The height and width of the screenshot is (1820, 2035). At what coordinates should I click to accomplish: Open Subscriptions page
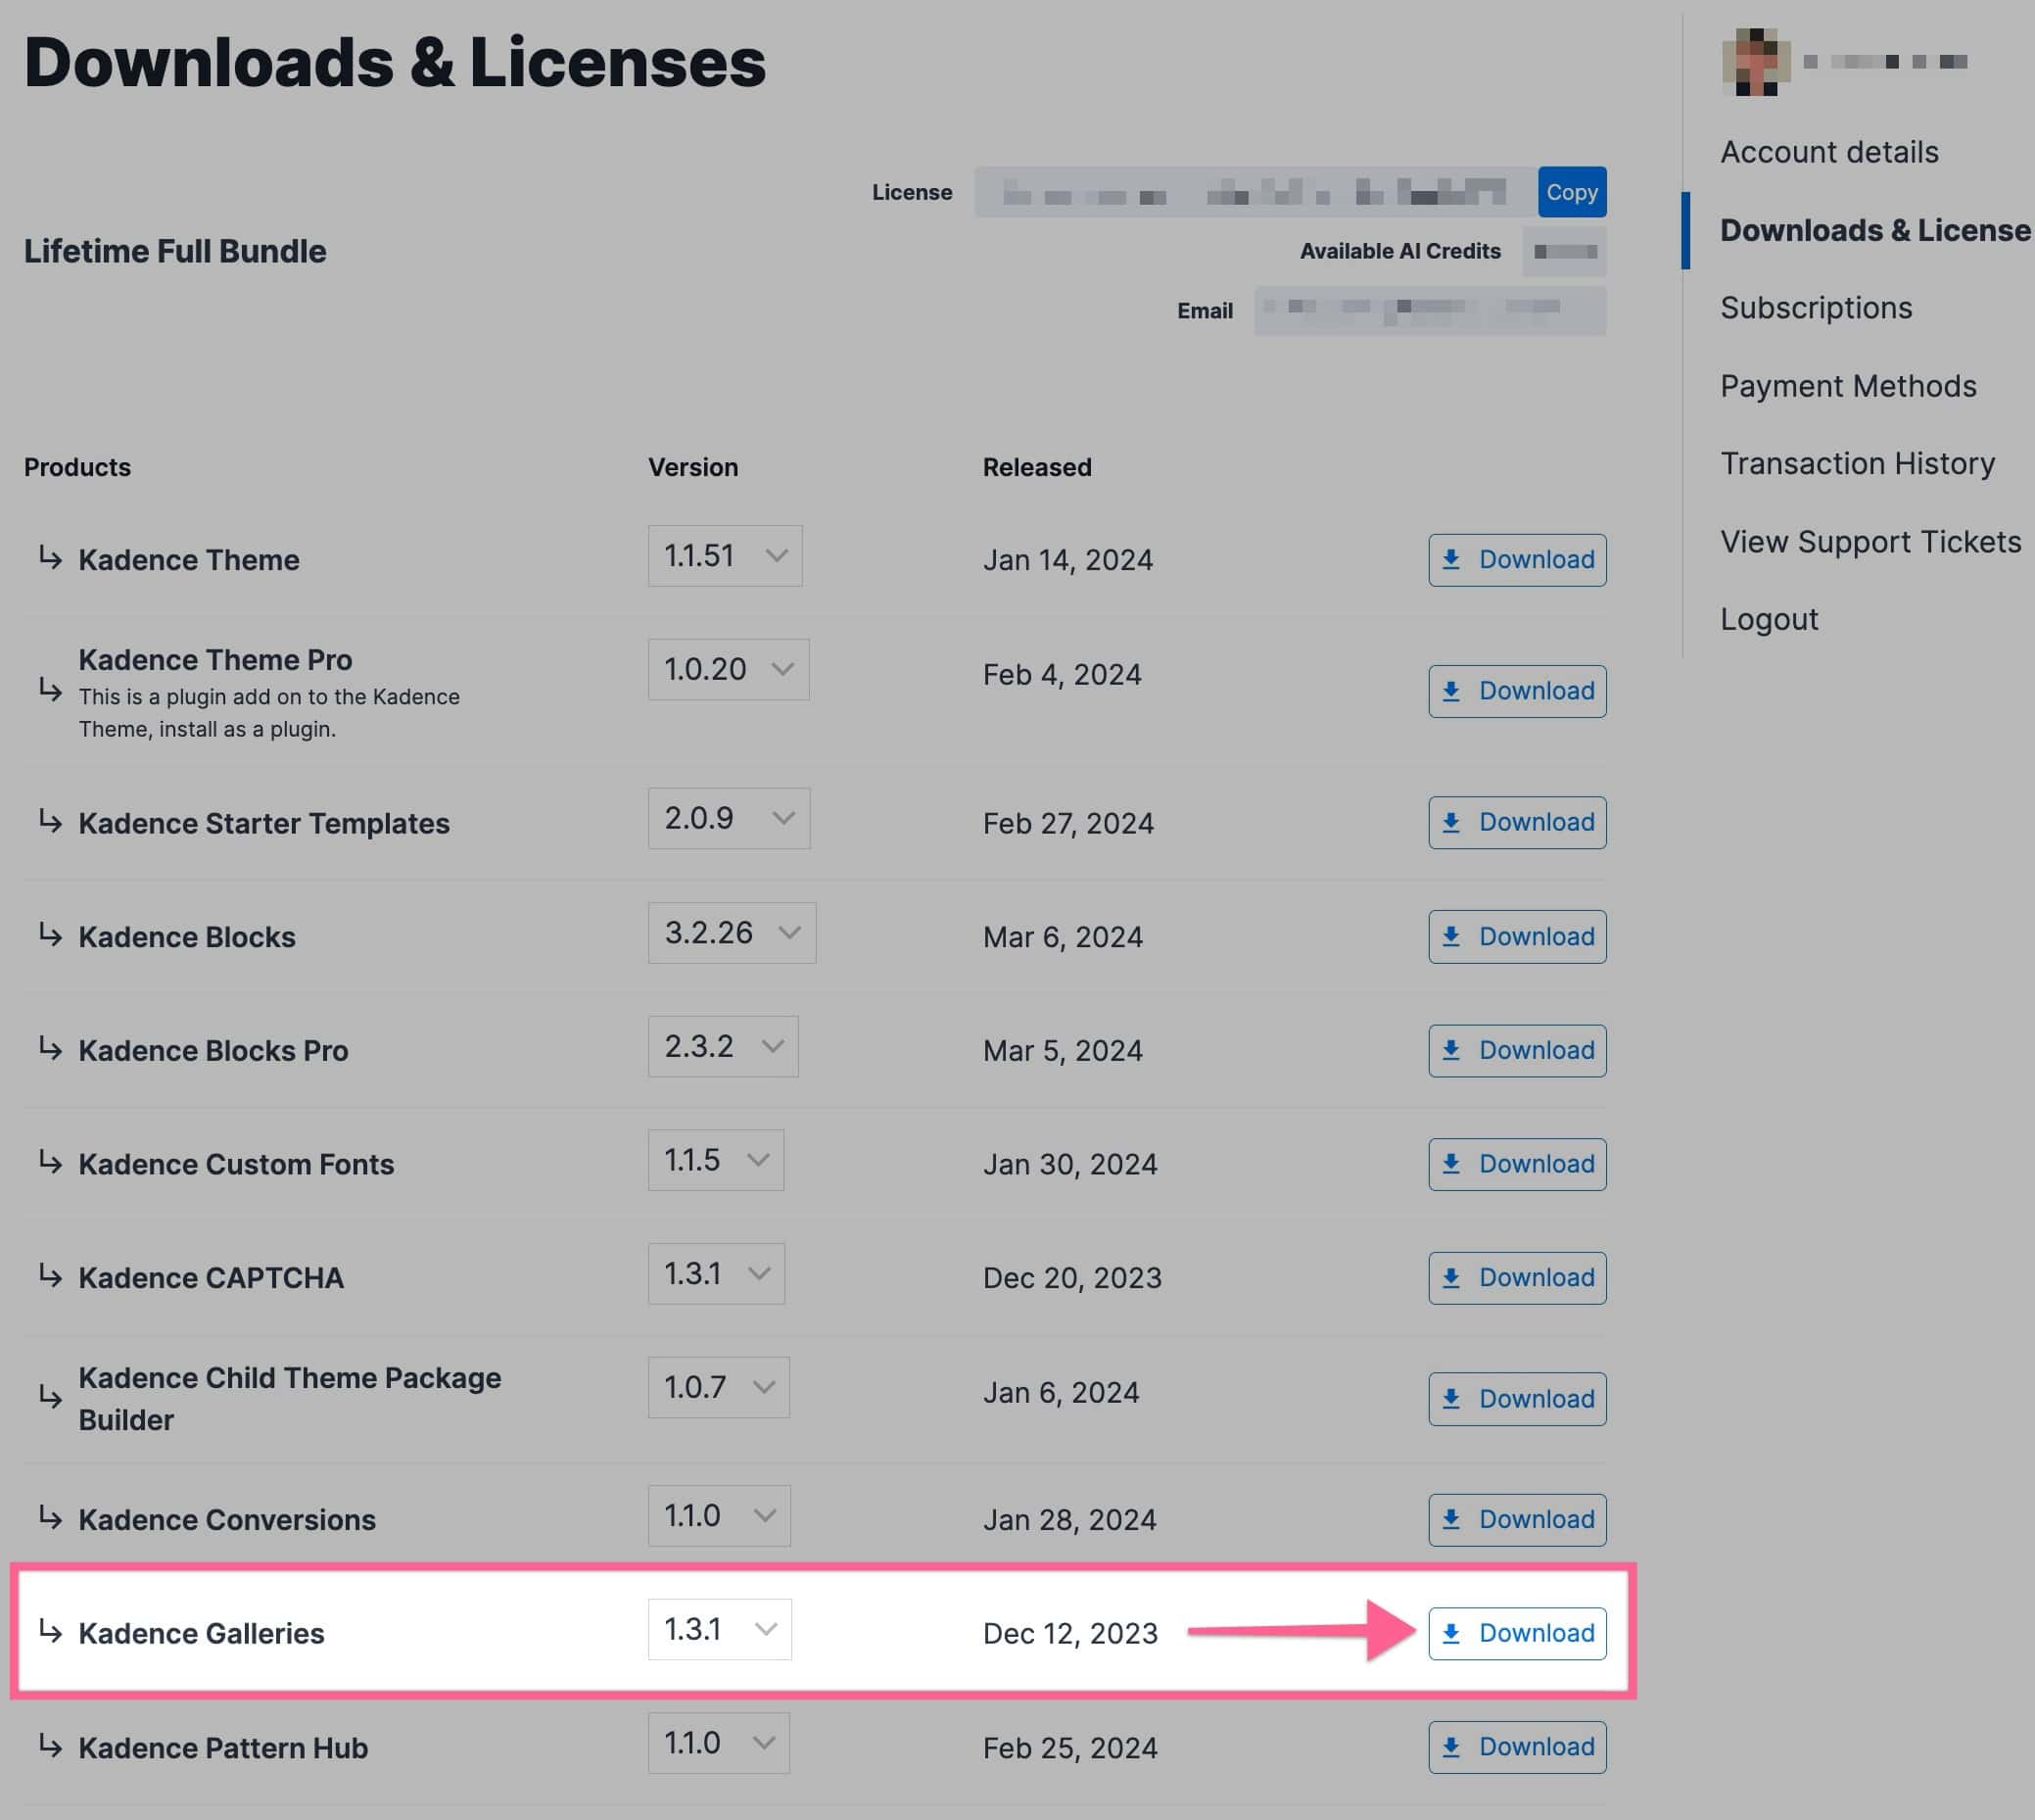pos(1816,308)
